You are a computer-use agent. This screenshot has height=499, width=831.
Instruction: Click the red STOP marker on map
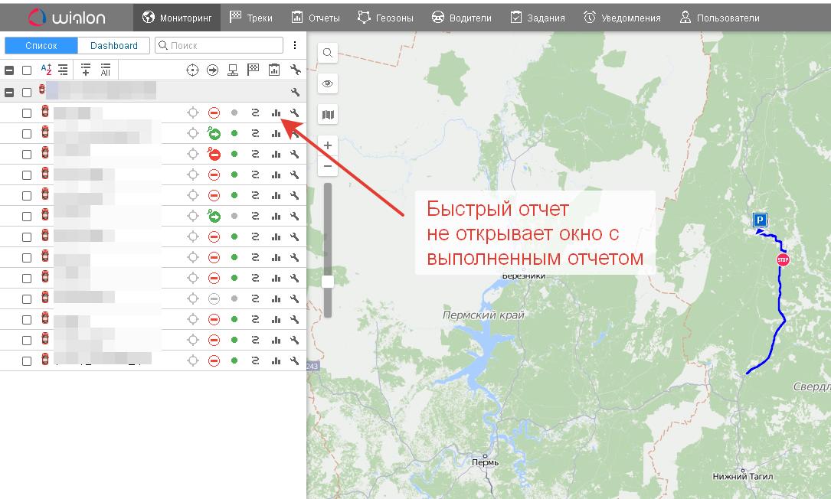[782, 260]
